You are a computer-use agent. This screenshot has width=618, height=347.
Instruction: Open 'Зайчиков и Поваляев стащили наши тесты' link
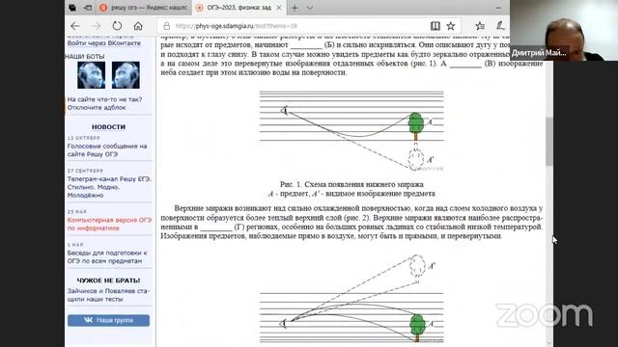[x=108, y=295]
